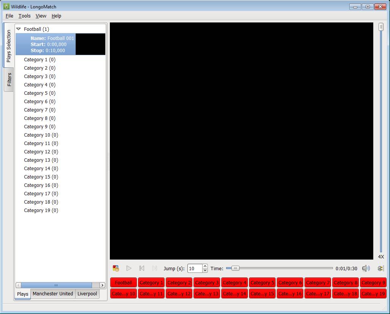Select the Manchester United tab

click(53, 293)
